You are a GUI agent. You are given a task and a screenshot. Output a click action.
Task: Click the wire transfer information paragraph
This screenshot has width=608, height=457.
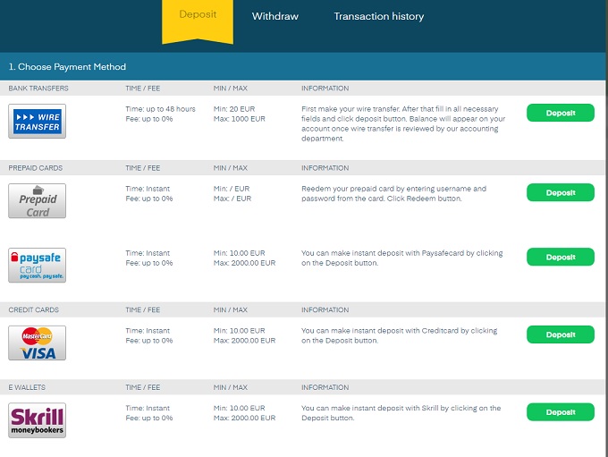(403, 123)
